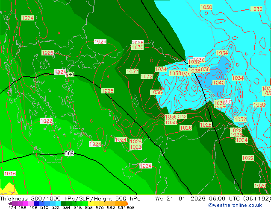Click the forecast date 'We 21-01-2026 06:00 UTC'

tap(198, 199)
